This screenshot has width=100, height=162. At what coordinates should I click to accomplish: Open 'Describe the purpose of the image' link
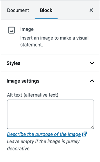[x=44, y=134]
